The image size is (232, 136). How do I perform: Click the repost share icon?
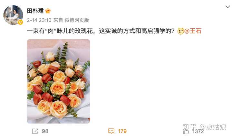35,131
